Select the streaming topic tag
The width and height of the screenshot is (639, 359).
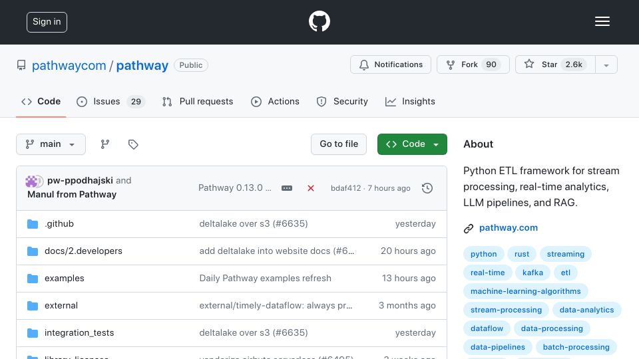pos(566,254)
